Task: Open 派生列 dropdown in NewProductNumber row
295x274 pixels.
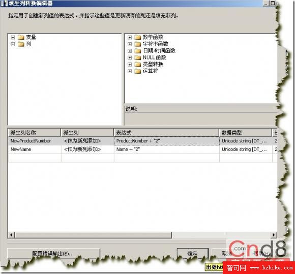Action: (x=87, y=141)
